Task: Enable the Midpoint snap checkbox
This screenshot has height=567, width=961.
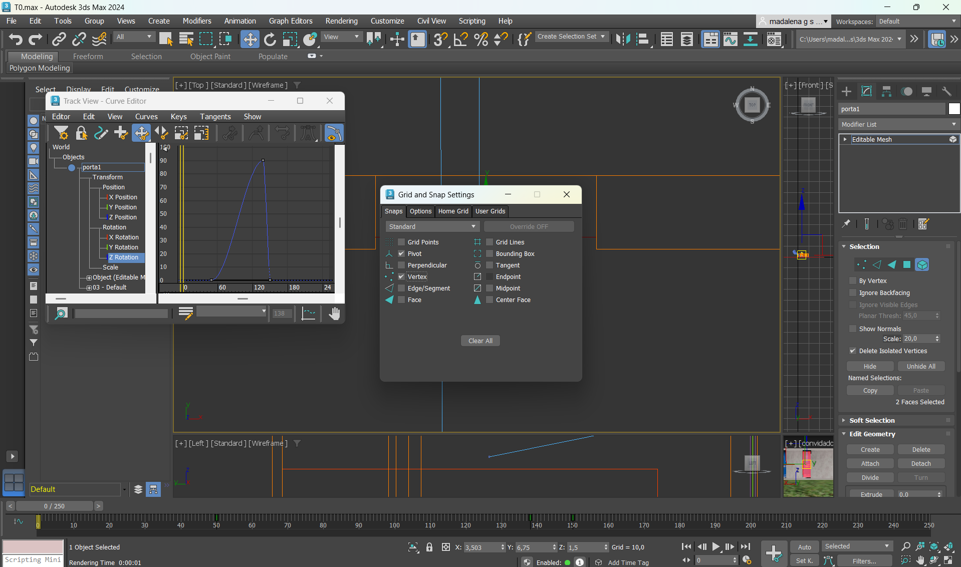Action: click(x=490, y=289)
